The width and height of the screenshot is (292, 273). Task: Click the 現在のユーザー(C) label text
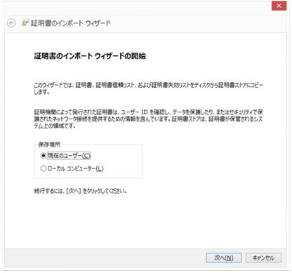pos(69,156)
